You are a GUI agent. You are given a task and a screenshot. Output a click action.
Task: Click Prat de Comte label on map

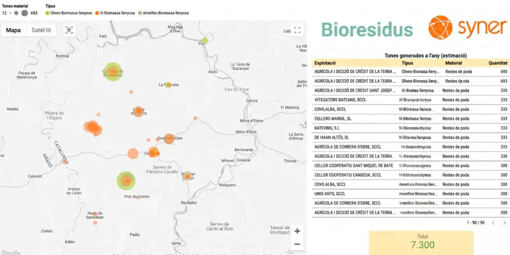(x=136, y=197)
